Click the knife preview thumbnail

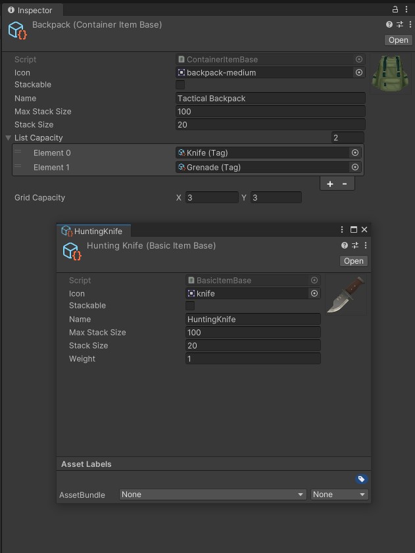[x=347, y=293]
